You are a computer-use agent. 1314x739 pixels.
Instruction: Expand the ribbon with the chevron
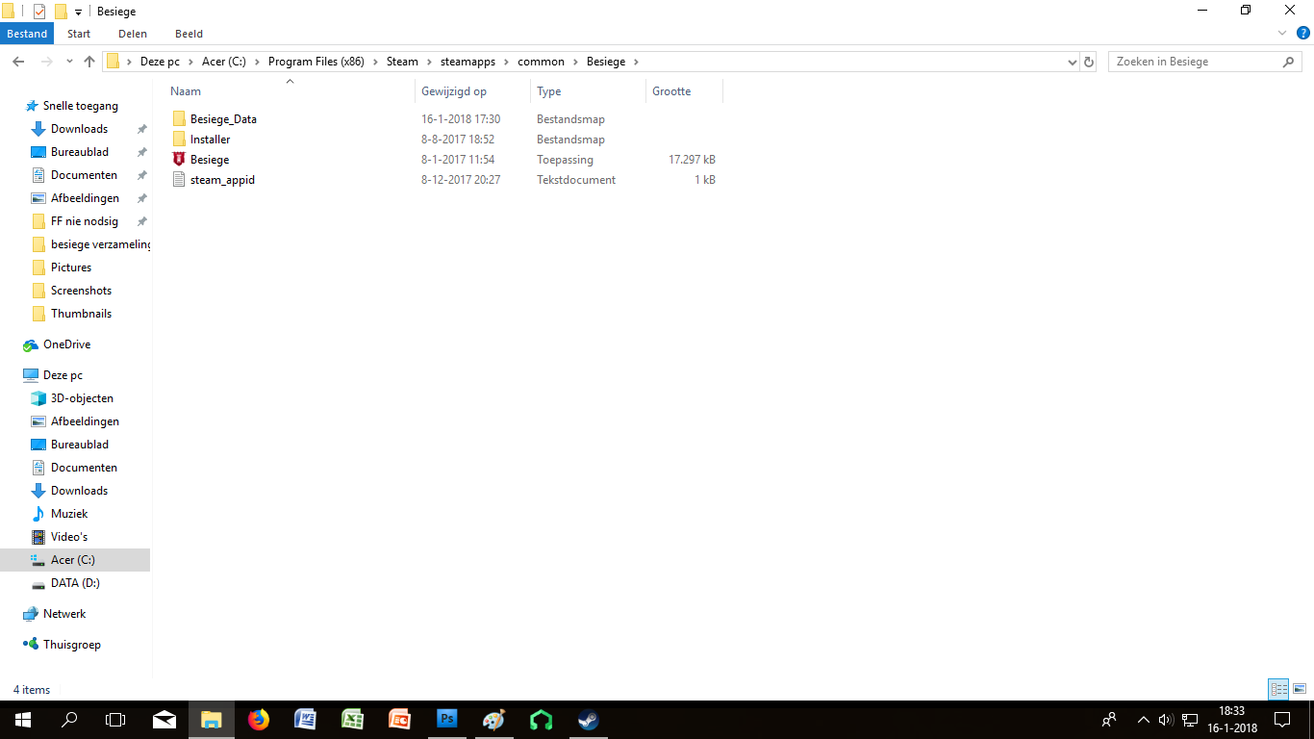point(1281,34)
